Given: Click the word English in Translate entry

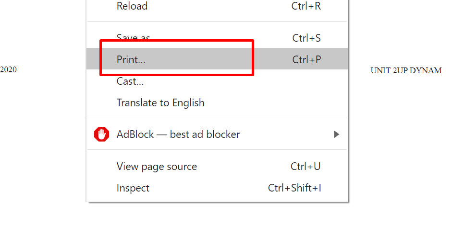Looking at the screenshot, I should [188, 103].
